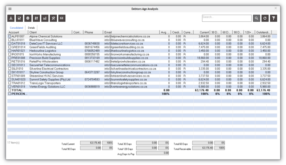Tick the STR01009 checkbox
Image resolution: width=286 pixels, height=165 pixels.
tap(9, 76)
